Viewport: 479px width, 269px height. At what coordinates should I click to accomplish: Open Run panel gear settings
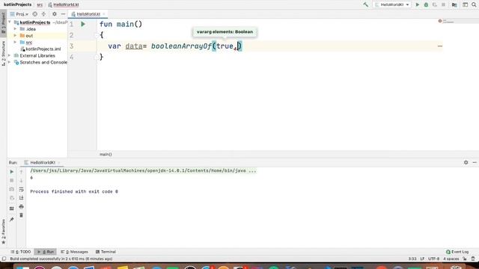coord(466,163)
